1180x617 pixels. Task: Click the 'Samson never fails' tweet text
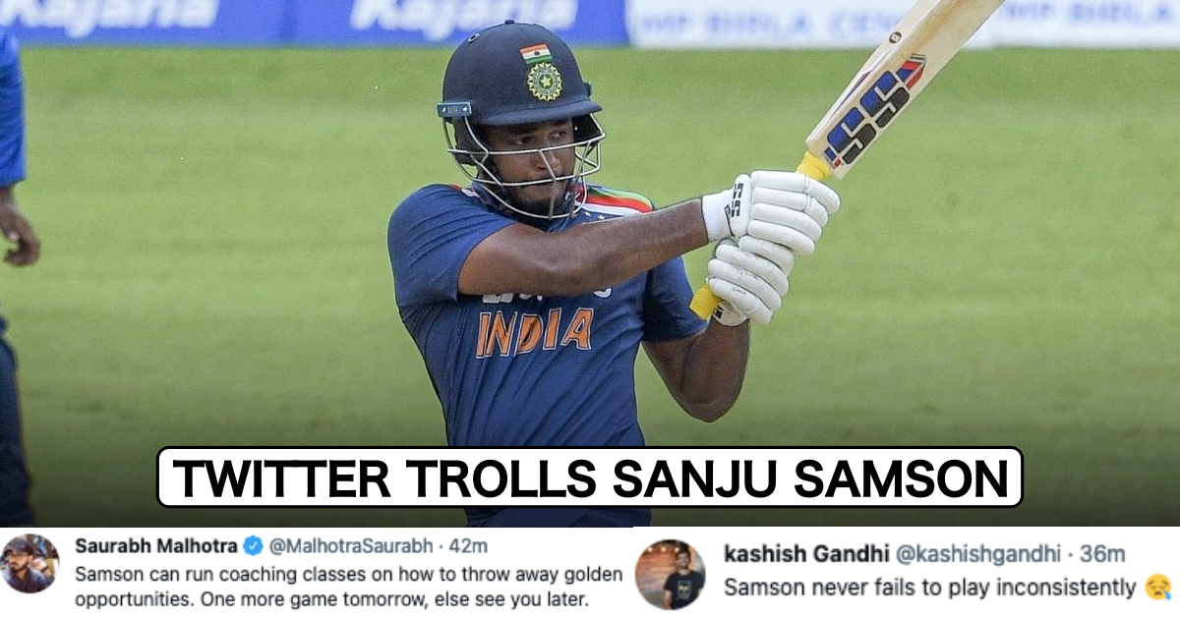click(x=930, y=589)
